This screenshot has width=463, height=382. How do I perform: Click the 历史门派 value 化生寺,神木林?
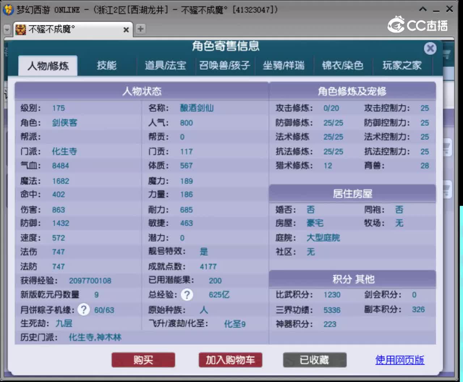tap(95, 338)
